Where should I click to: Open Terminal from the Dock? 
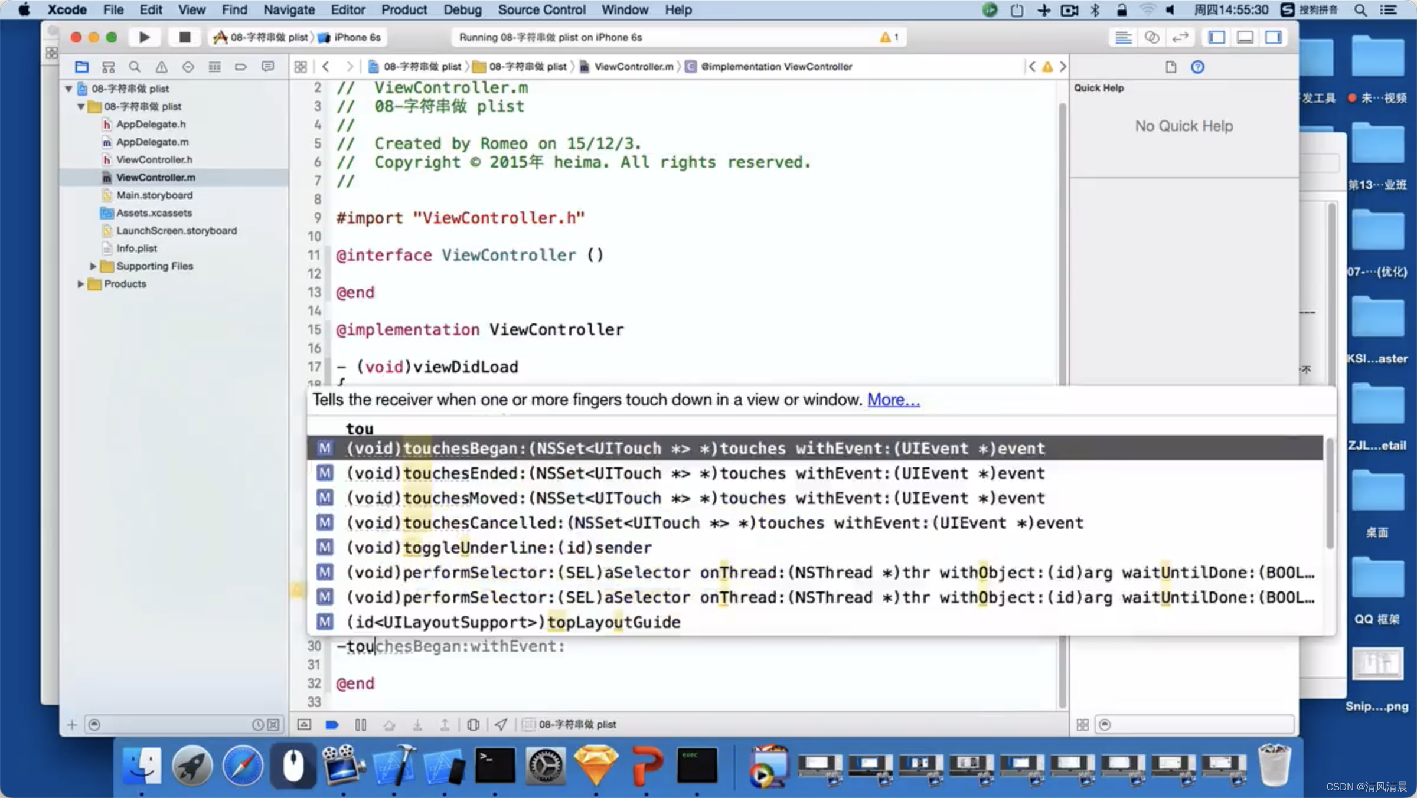[x=495, y=766]
